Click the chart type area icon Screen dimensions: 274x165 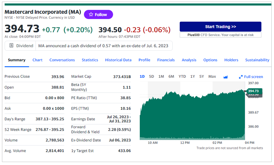point(226,77)
